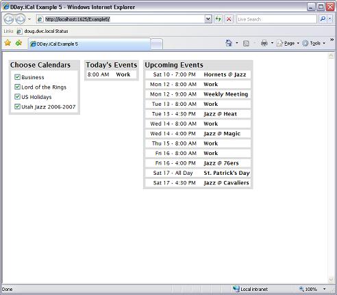337x295 pixels.
Task: Go to the Home page icon
Action: [x=229, y=43]
